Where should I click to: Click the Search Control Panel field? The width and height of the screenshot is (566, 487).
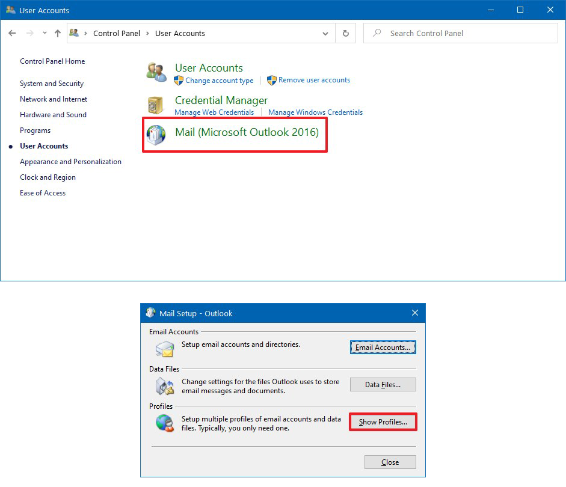[x=461, y=33]
